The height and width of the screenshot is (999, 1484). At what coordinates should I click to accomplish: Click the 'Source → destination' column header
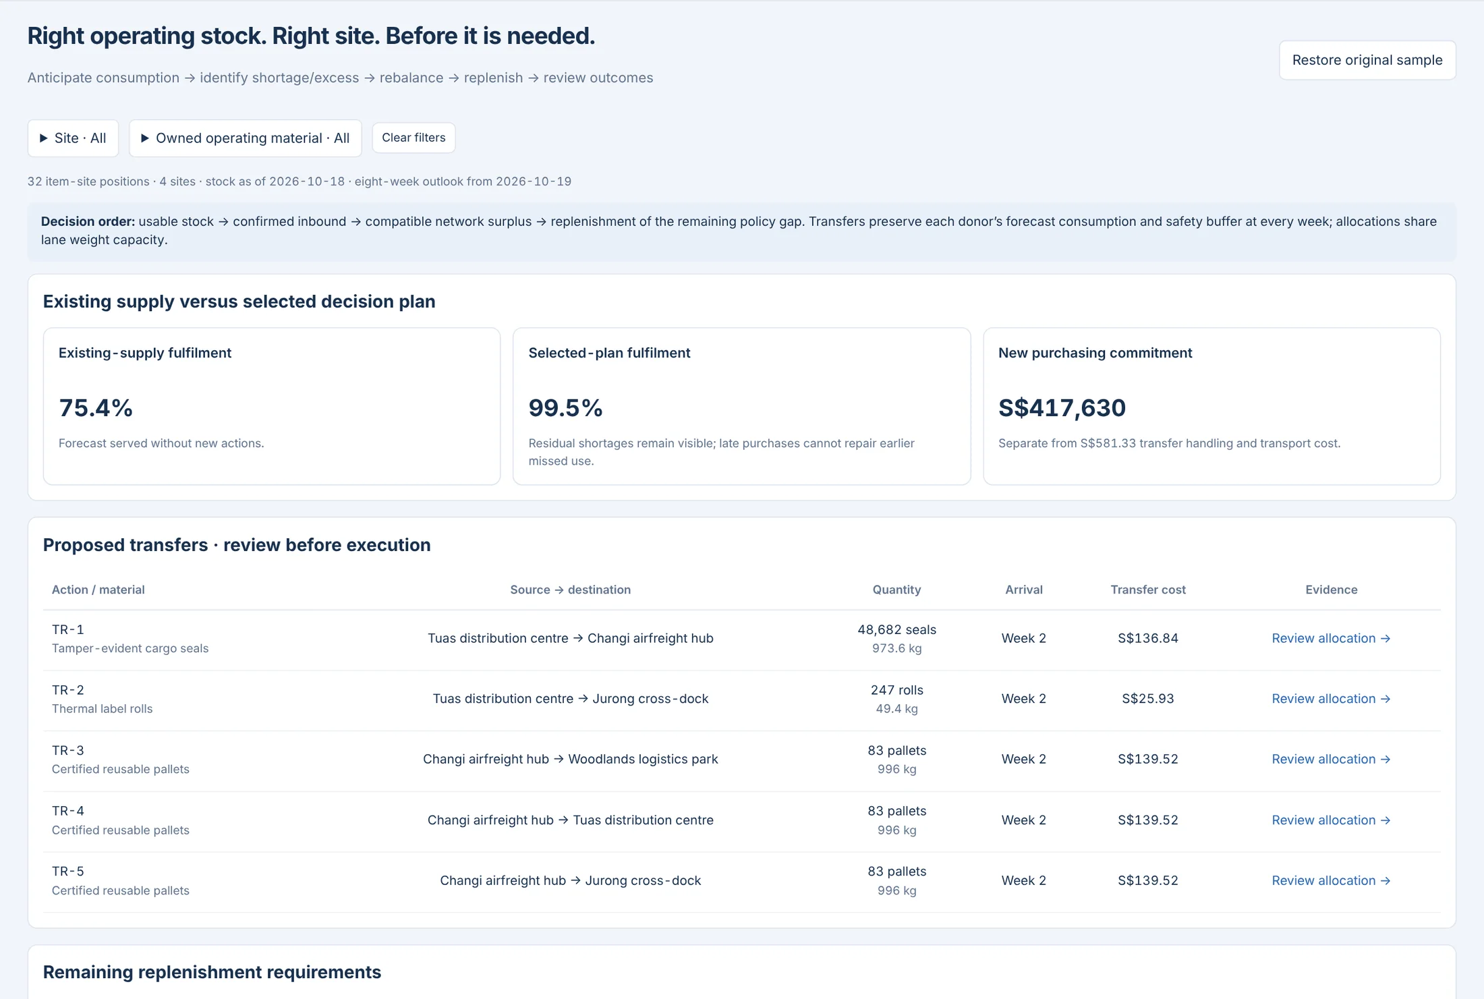571,590
